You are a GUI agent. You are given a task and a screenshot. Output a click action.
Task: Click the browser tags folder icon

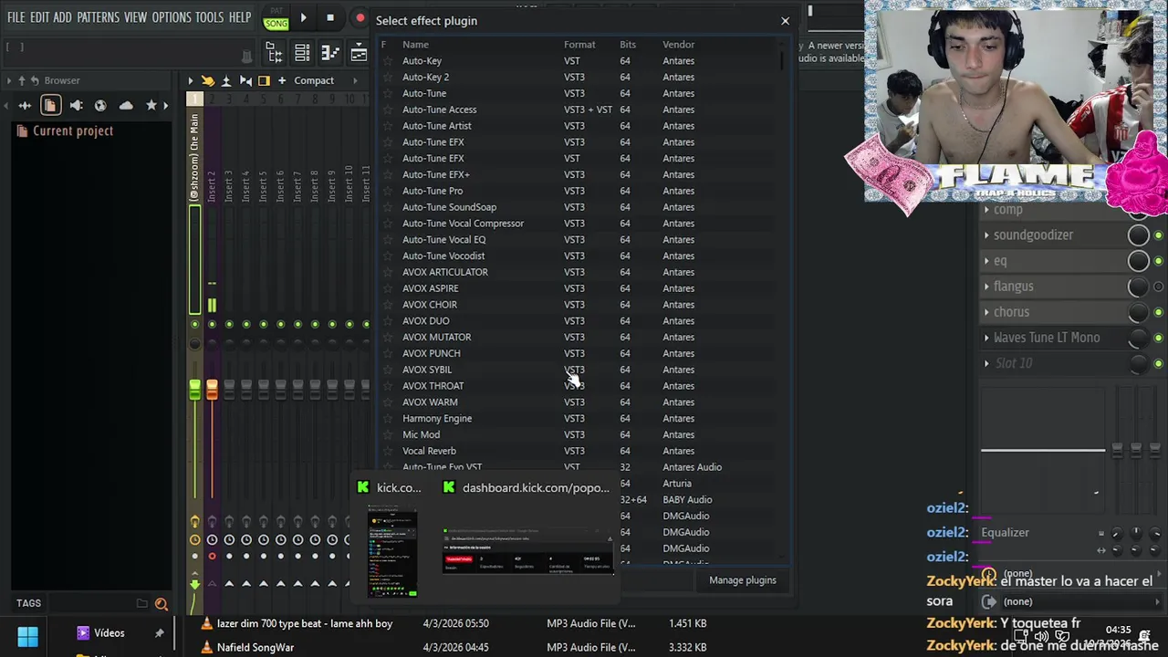click(x=142, y=603)
